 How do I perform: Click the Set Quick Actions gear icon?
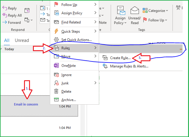(x=56, y=40)
